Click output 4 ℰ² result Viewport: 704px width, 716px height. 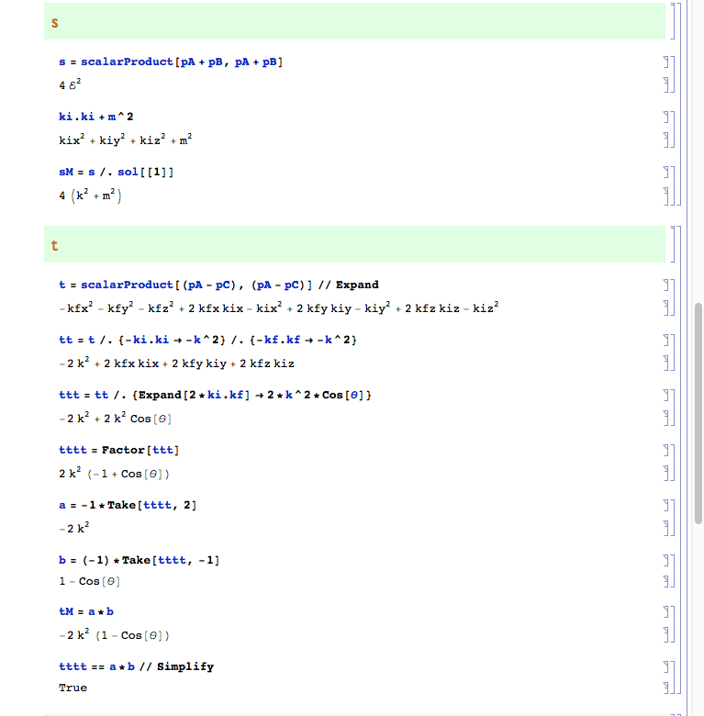(70, 84)
